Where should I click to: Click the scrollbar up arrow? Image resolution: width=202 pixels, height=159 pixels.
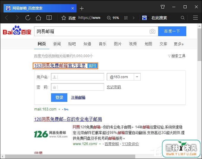point(199,26)
